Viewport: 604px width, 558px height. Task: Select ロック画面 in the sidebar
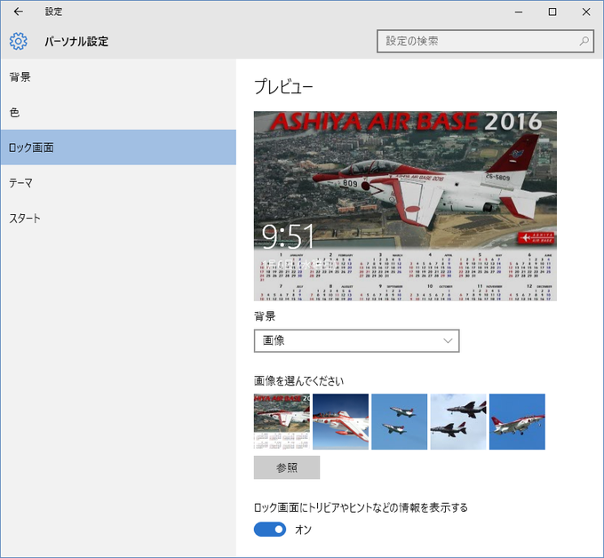[x=118, y=147]
